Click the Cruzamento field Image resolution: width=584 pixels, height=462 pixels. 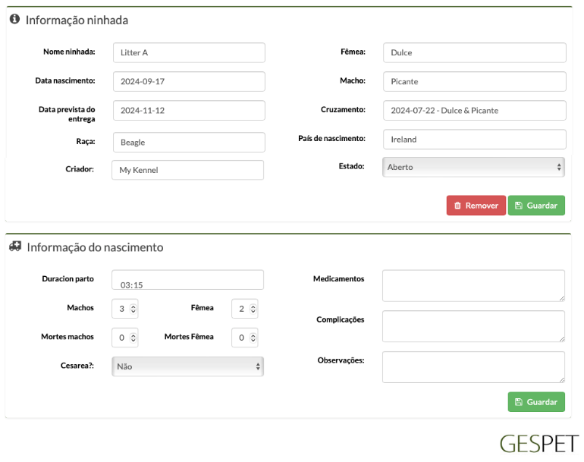(475, 110)
